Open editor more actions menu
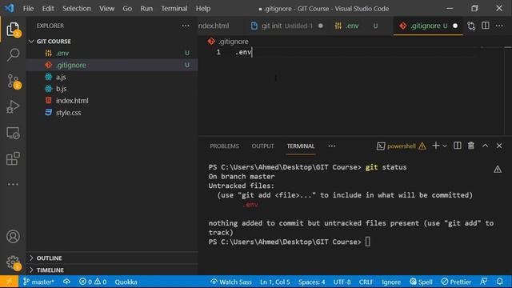Image resolution: width=512 pixels, height=288 pixels. click(x=499, y=26)
